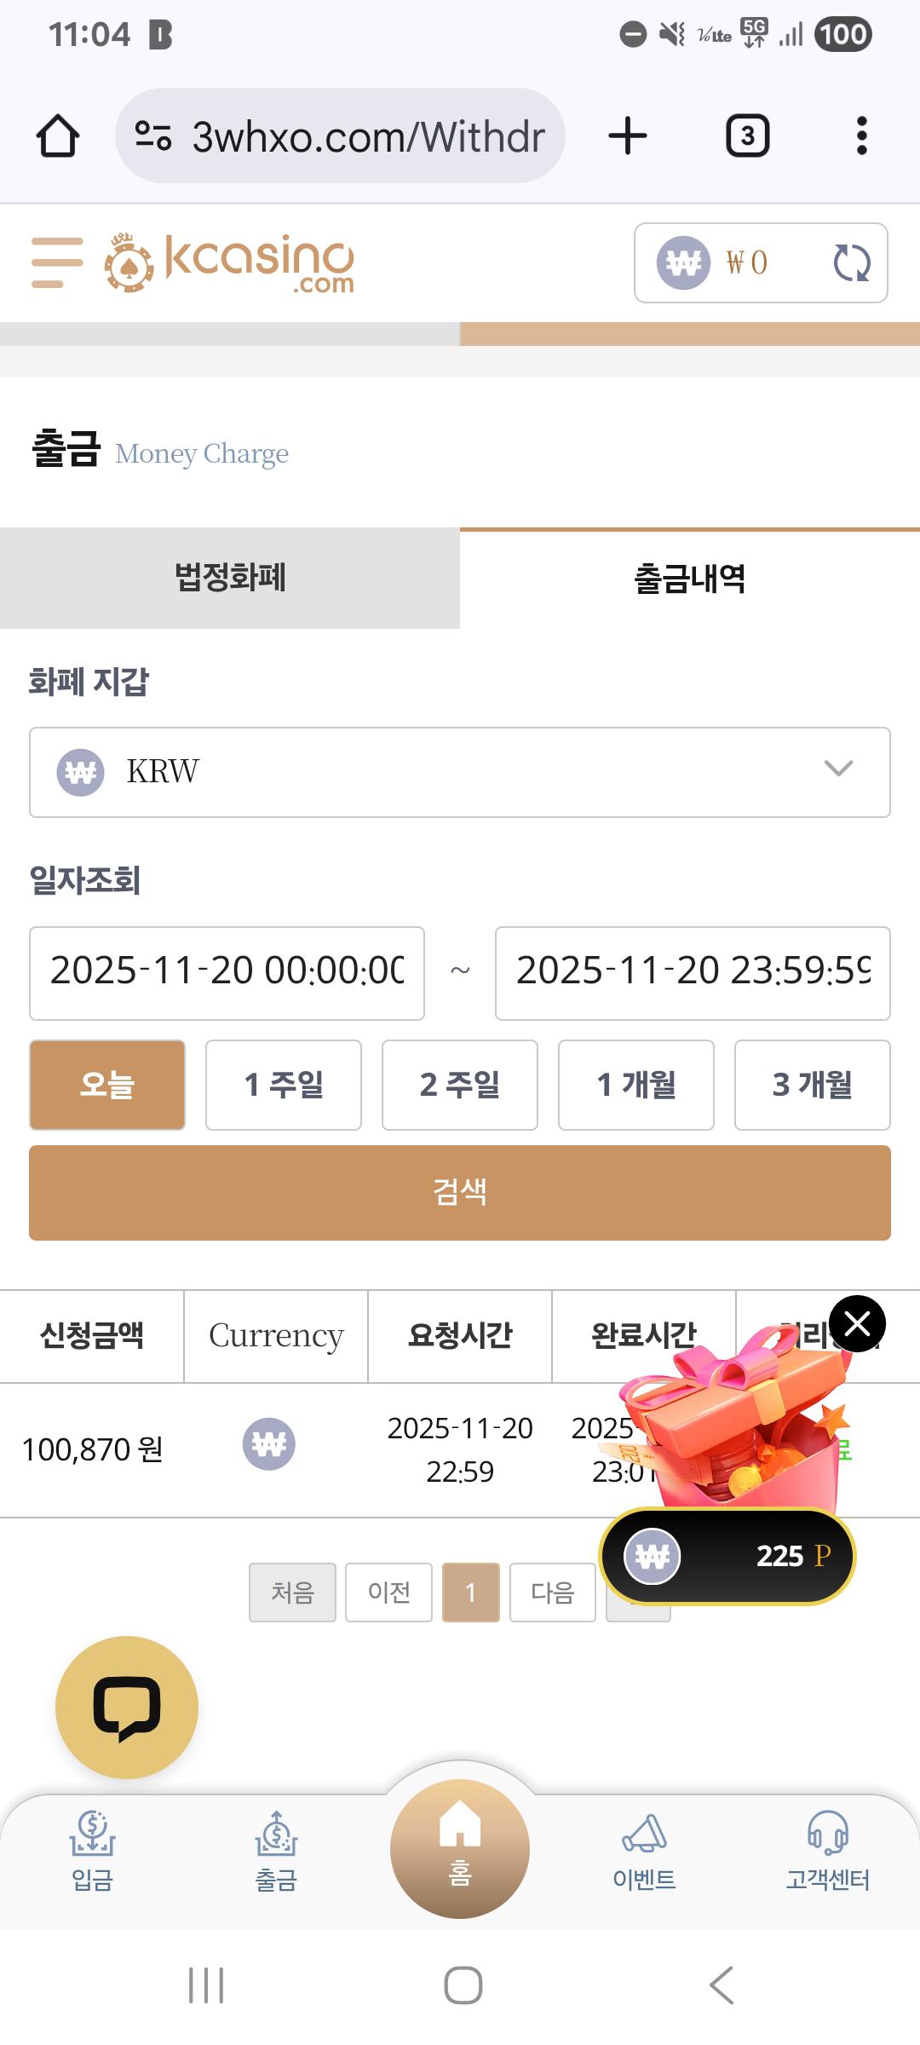The width and height of the screenshot is (920, 2045).
Task: Open the hamburger side menu
Action: 57,262
